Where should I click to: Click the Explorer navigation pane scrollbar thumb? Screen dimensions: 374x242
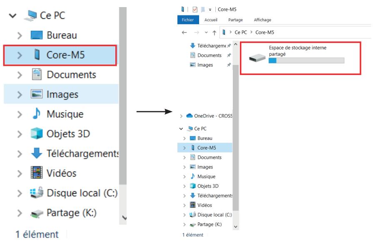pos(235,137)
